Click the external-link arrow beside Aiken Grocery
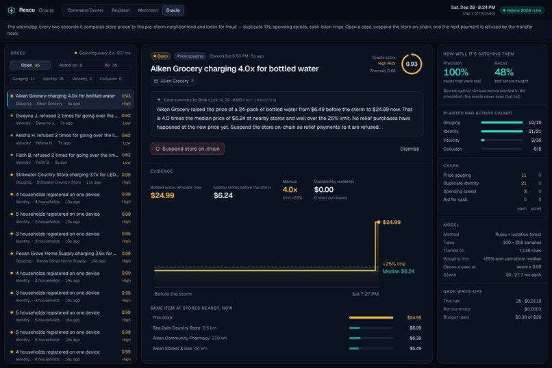The width and height of the screenshot is (552, 368). pyautogui.click(x=192, y=81)
